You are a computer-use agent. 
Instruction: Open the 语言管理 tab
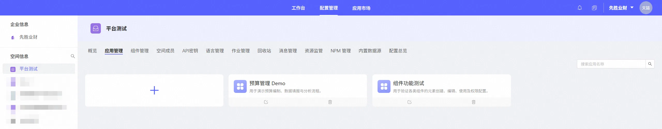point(215,51)
